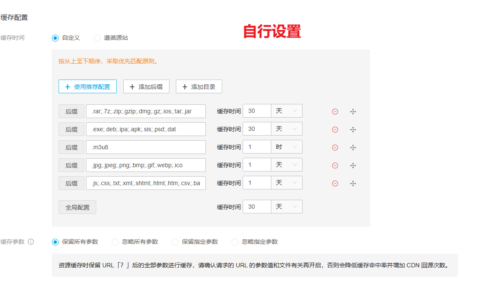This screenshot has width=493, height=281.
Task: Expand unit dropdown for the .exe;.deb rule
Action: click(x=287, y=129)
